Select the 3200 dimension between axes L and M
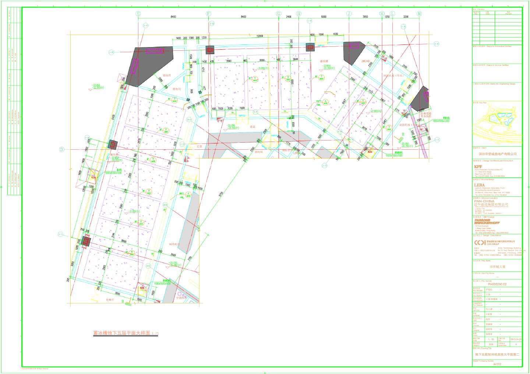This screenshot has width=530, height=374. pos(406,17)
